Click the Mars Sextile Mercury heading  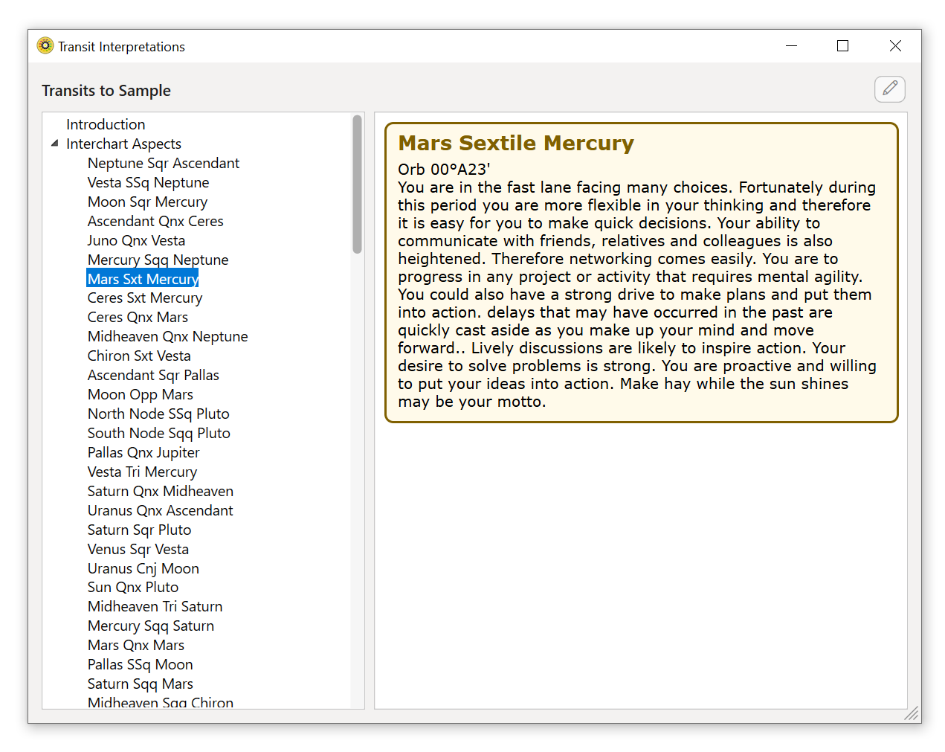click(516, 143)
